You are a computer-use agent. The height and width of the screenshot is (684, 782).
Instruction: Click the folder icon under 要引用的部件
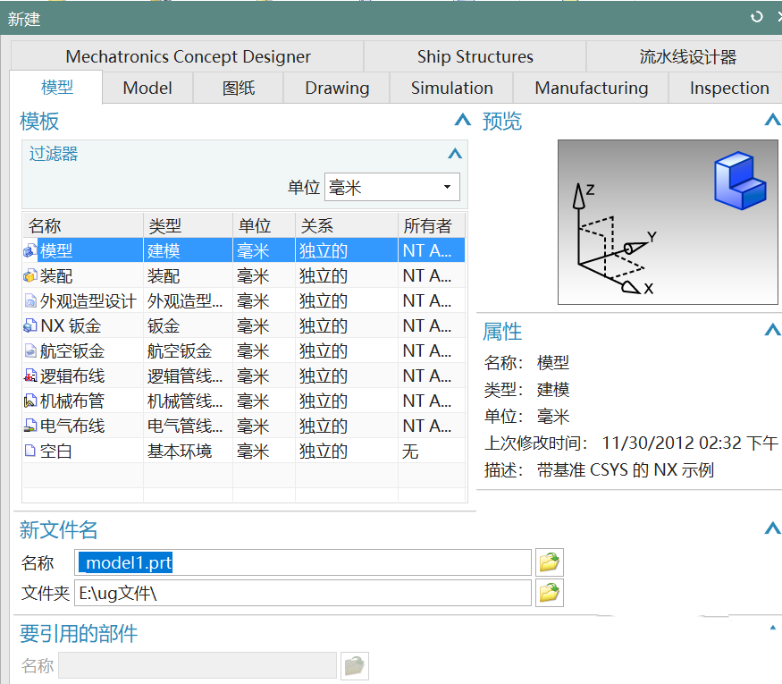[354, 665]
